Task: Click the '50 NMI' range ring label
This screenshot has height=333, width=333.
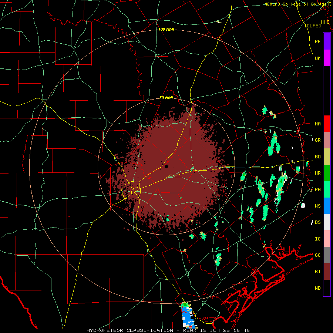Action: point(166,98)
